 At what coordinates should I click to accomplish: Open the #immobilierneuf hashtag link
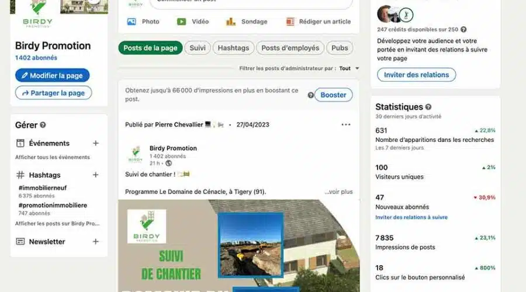pos(43,187)
